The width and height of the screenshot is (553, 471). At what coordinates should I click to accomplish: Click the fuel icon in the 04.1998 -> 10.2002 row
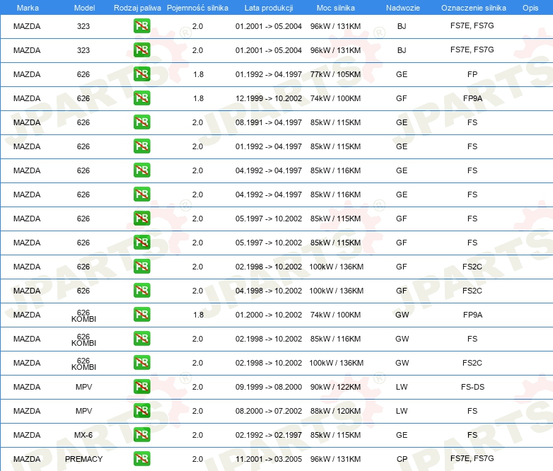coord(141,291)
